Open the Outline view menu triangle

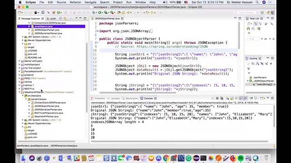249,73
